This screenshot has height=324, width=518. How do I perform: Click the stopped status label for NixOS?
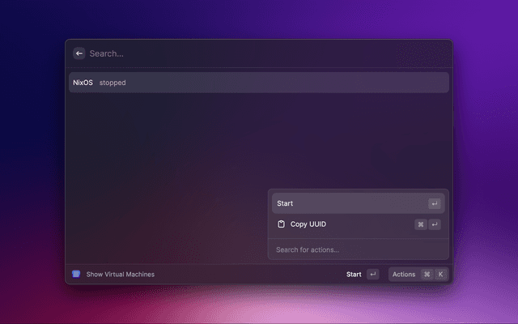[113, 83]
